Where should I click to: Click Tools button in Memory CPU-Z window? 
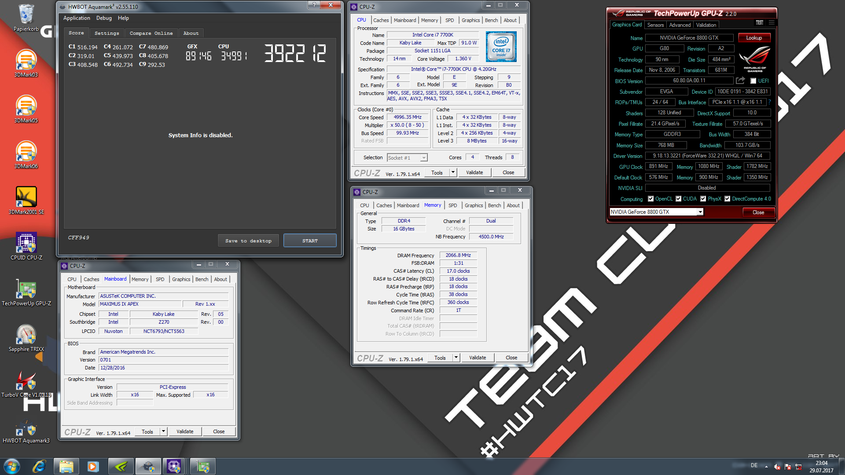pyautogui.click(x=440, y=358)
